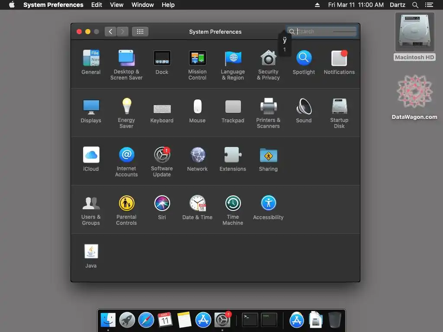Open Date & Time preferences

click(x=197, y=207)
